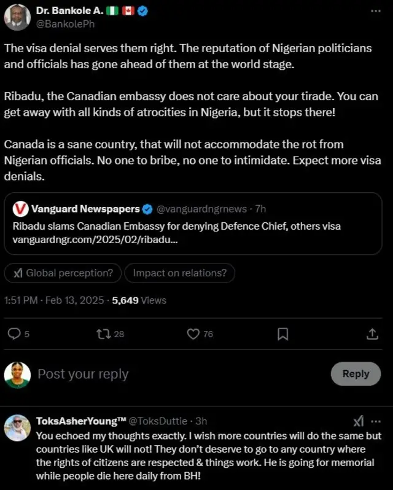Open TokesAsherYoung's avatar
The height and width of the screenshot is (490, 393).
click(17, 427)
